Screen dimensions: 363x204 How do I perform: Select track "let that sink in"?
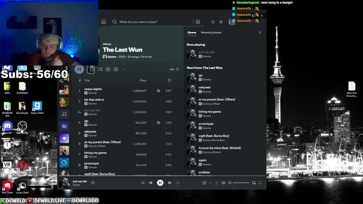click(x=94, y=100)
